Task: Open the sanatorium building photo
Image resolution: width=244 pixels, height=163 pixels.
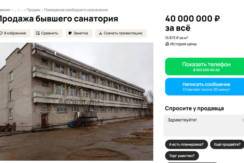Action: tap(77, 102)
